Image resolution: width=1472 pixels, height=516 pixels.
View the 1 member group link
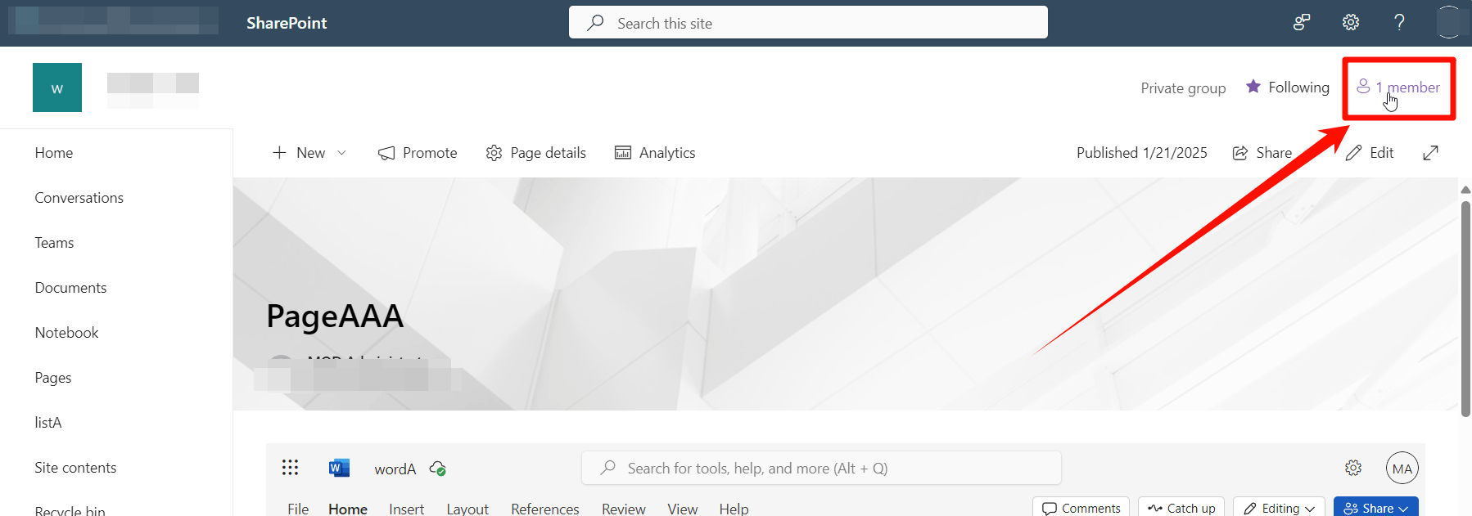(x=1398, y=87)
